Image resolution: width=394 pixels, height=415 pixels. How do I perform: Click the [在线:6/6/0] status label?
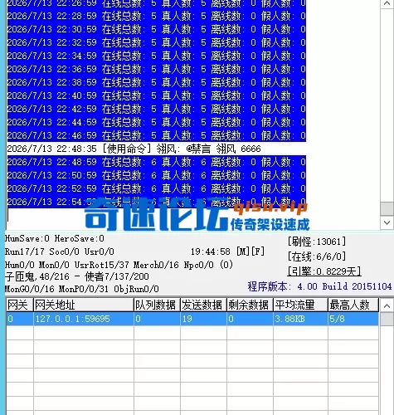coord(317,256)
